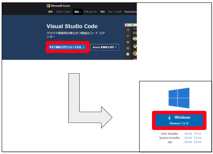Click the yellow minimize dot in preview window
The height and width of the screenshot is (154, 213).
tap(130, 25)
